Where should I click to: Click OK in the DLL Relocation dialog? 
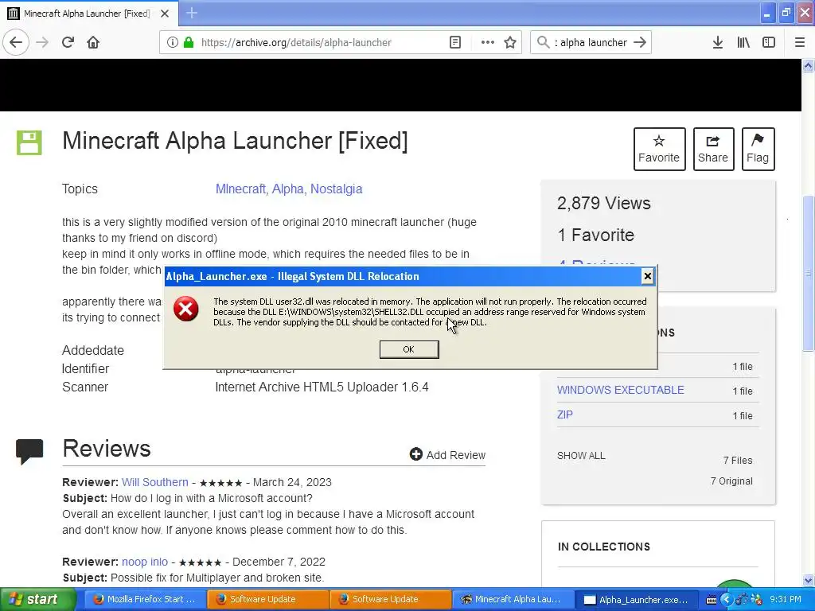click(x=409, y=350)
